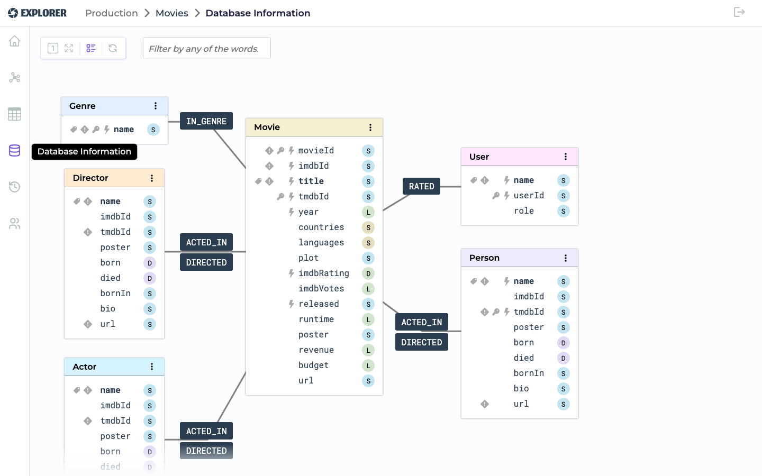Click the S type badge on Genre name
Viewport: 762px width, 476px height.
pyautogui.click(x=153, y=130)
